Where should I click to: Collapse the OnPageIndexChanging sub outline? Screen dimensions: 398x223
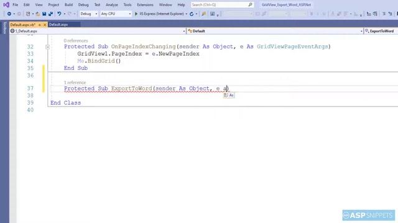tap(47, 47)
